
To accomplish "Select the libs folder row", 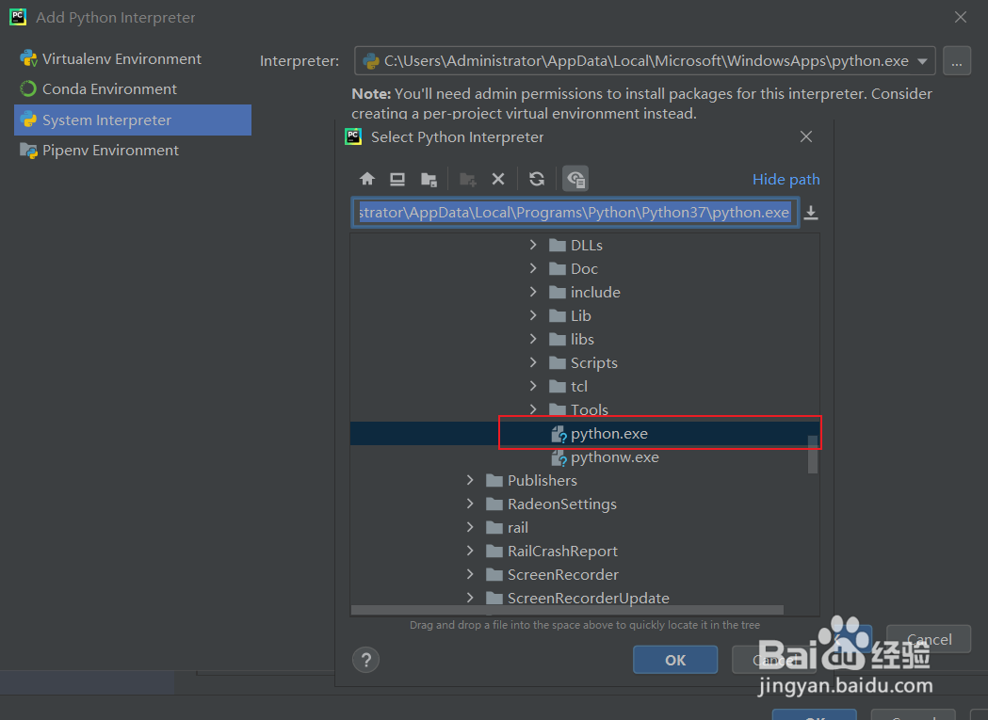I will (585, 340).
